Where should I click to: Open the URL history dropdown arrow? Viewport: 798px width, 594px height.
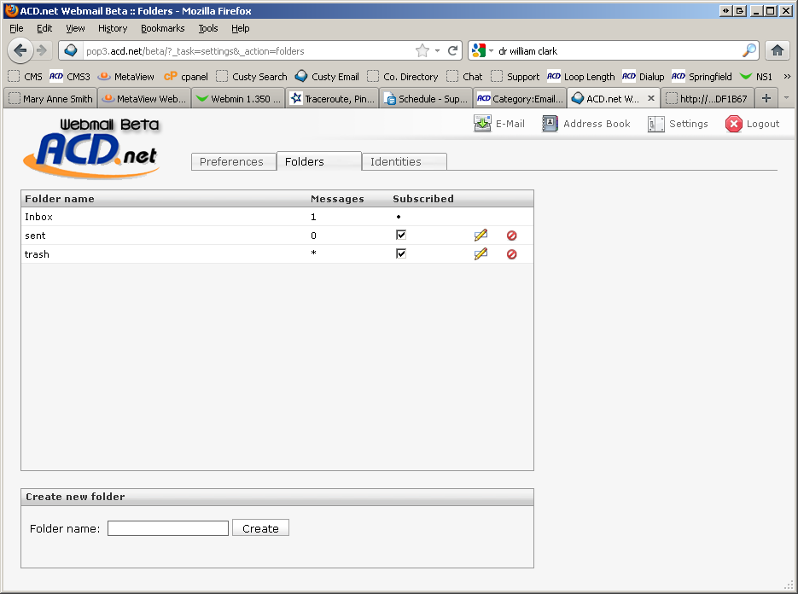pyautogui.click(x=437, y=50)
